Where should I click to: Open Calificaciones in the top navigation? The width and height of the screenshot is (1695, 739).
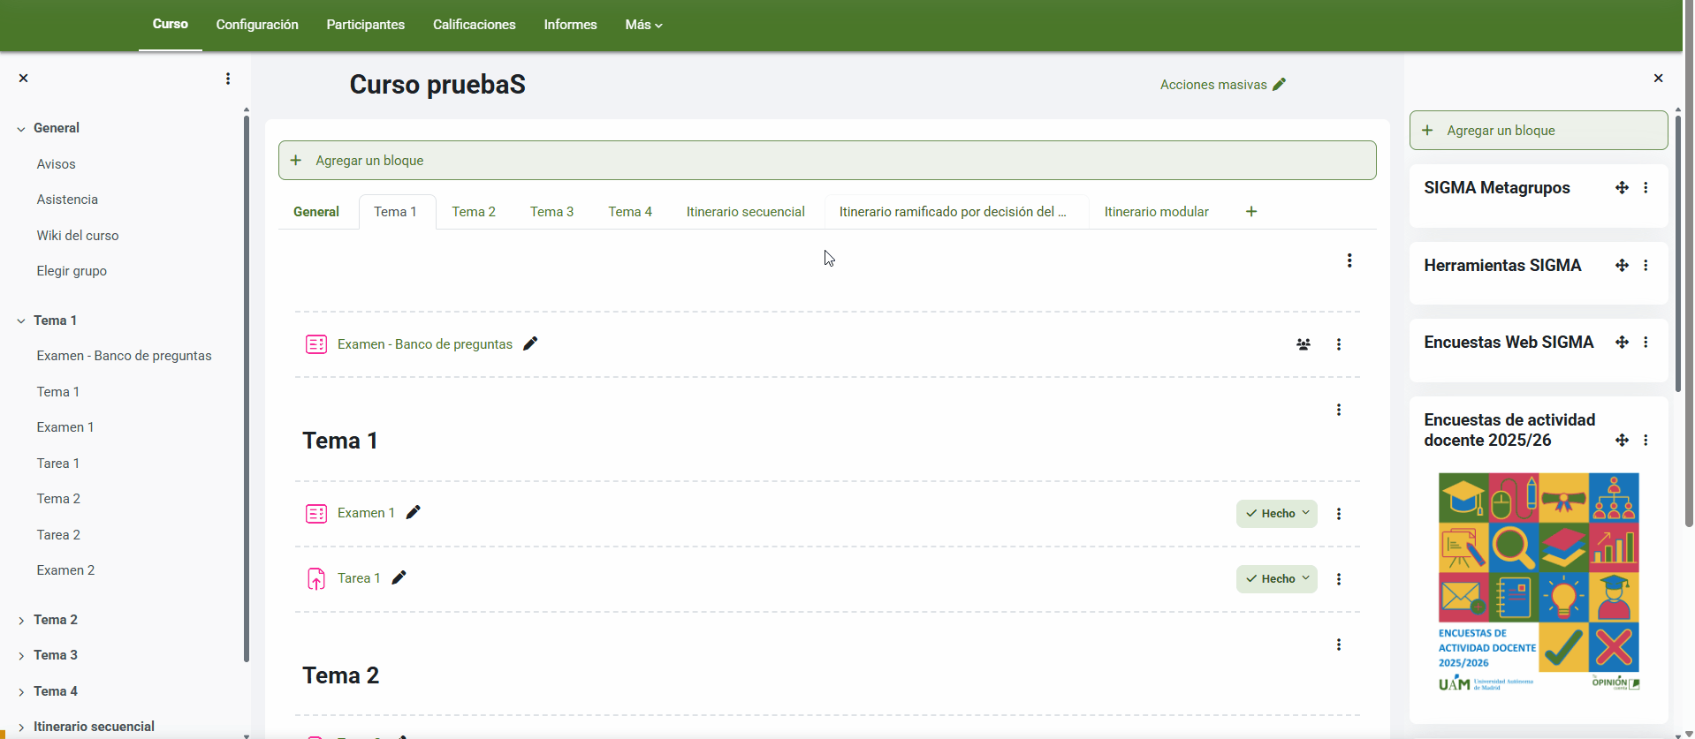click(x=474, y=25)
